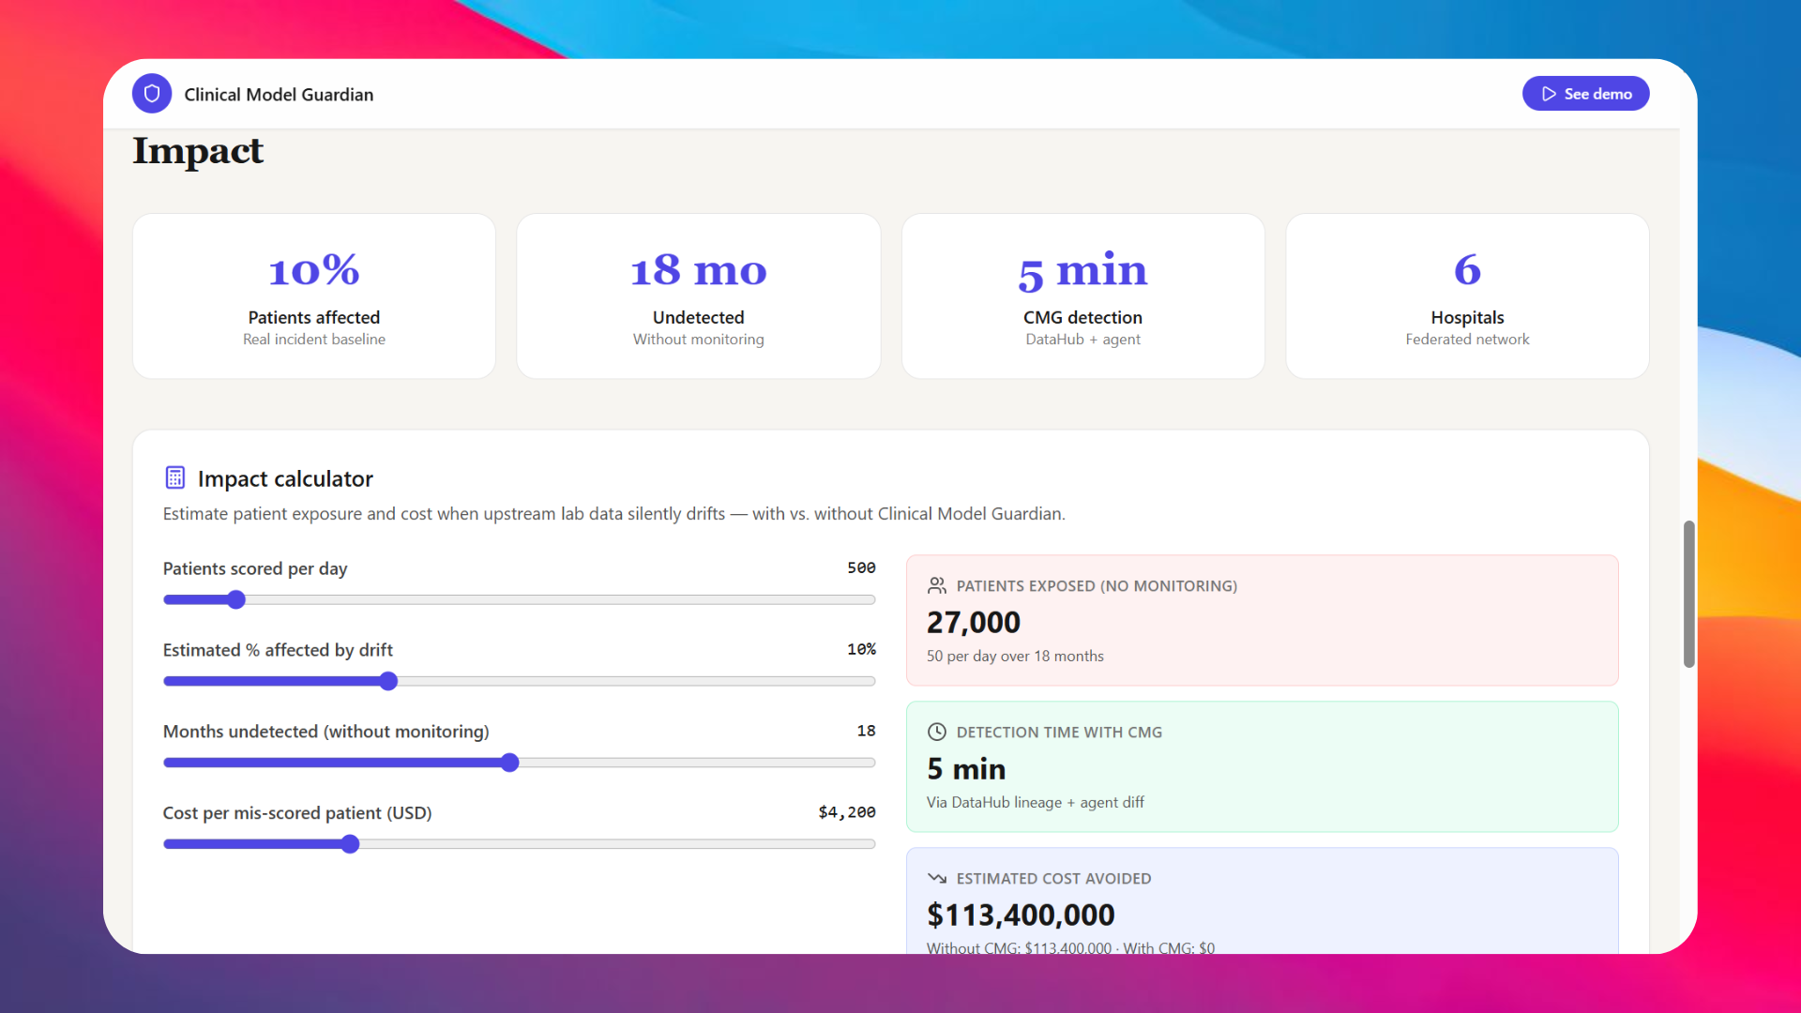
Task: Click the 'PATIENTS EXPOSED (NO MONITORING)' heading
Action: pyautogui.click(x=1097, y=586)
